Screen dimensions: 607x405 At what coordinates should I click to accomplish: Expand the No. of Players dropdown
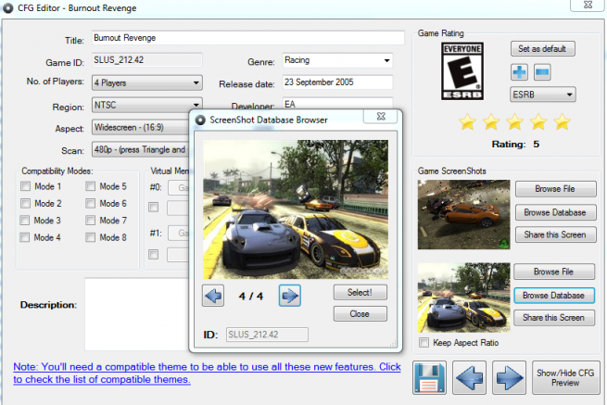click(147, 83)
